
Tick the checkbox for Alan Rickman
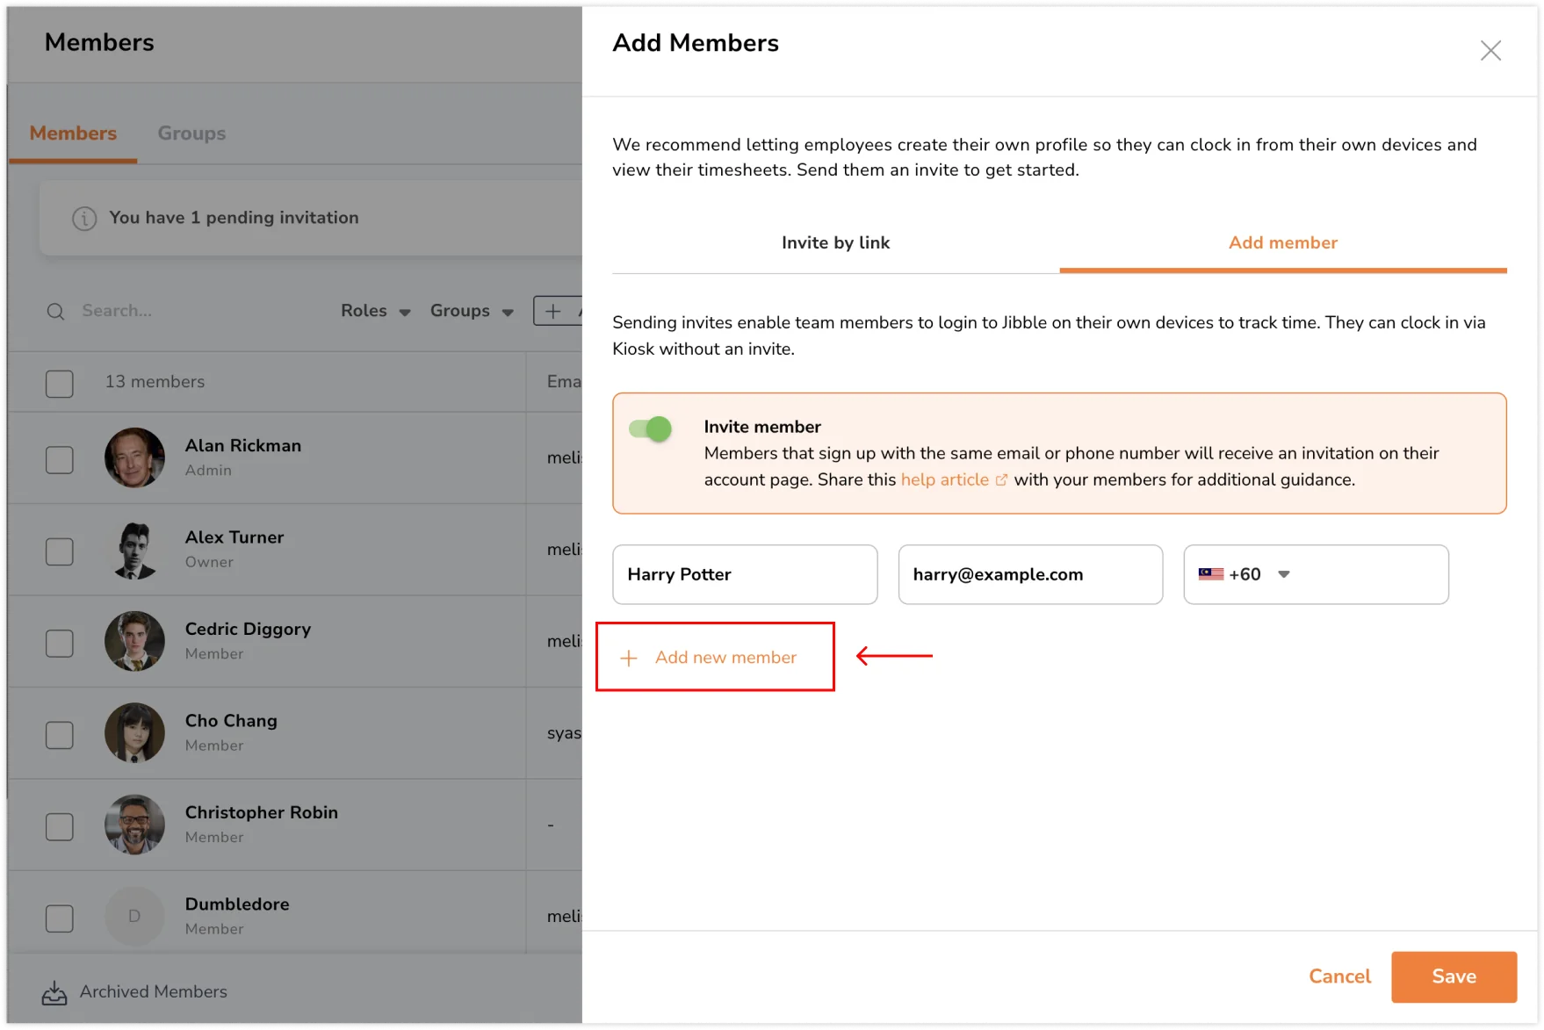pos(60,460)
